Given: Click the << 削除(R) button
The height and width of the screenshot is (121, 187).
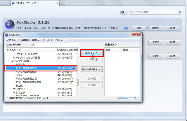Looking at the screenshot, I should 92,59.
